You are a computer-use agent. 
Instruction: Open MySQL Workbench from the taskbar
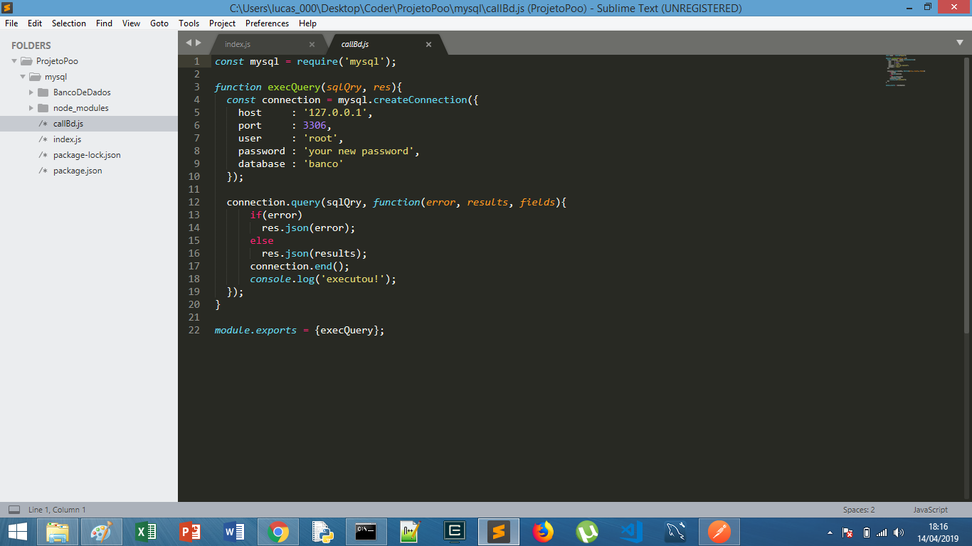(x=675, y=532)
